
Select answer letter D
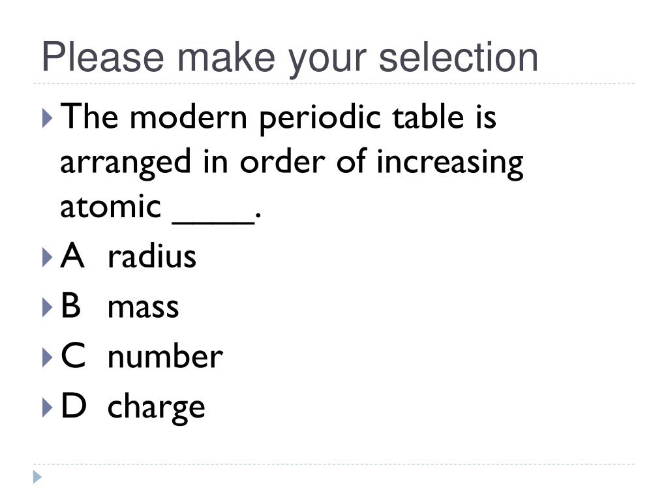click(74, 406)
